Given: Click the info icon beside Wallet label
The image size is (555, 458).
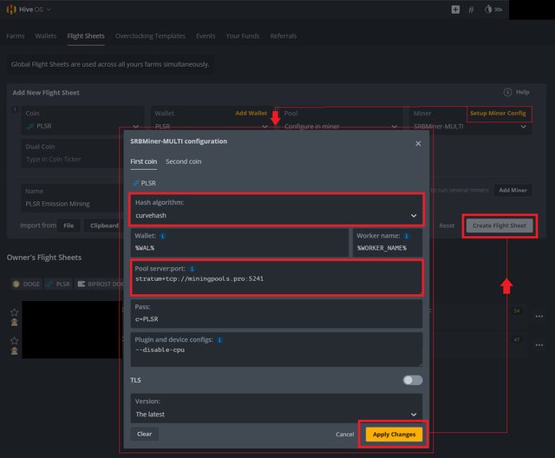Looking at the screenshot, I should pos(162,236).
